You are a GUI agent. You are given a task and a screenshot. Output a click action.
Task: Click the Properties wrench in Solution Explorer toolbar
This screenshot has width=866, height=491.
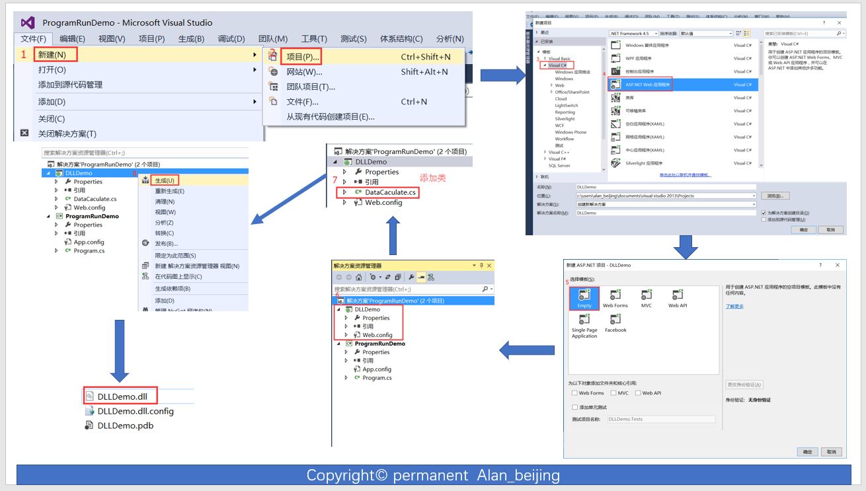pyautogui.click(x=411, y=277)
